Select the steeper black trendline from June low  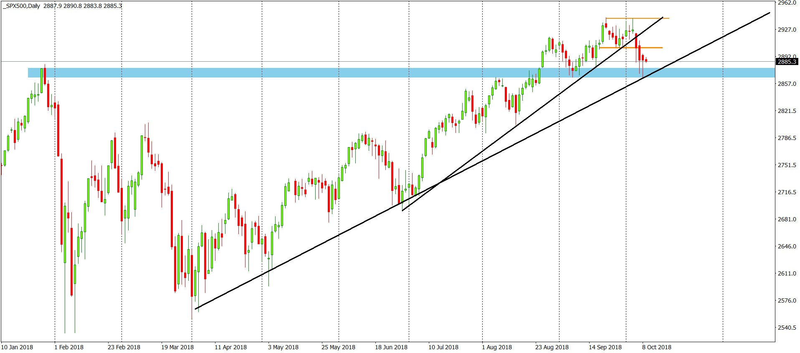tap(532, 114)
